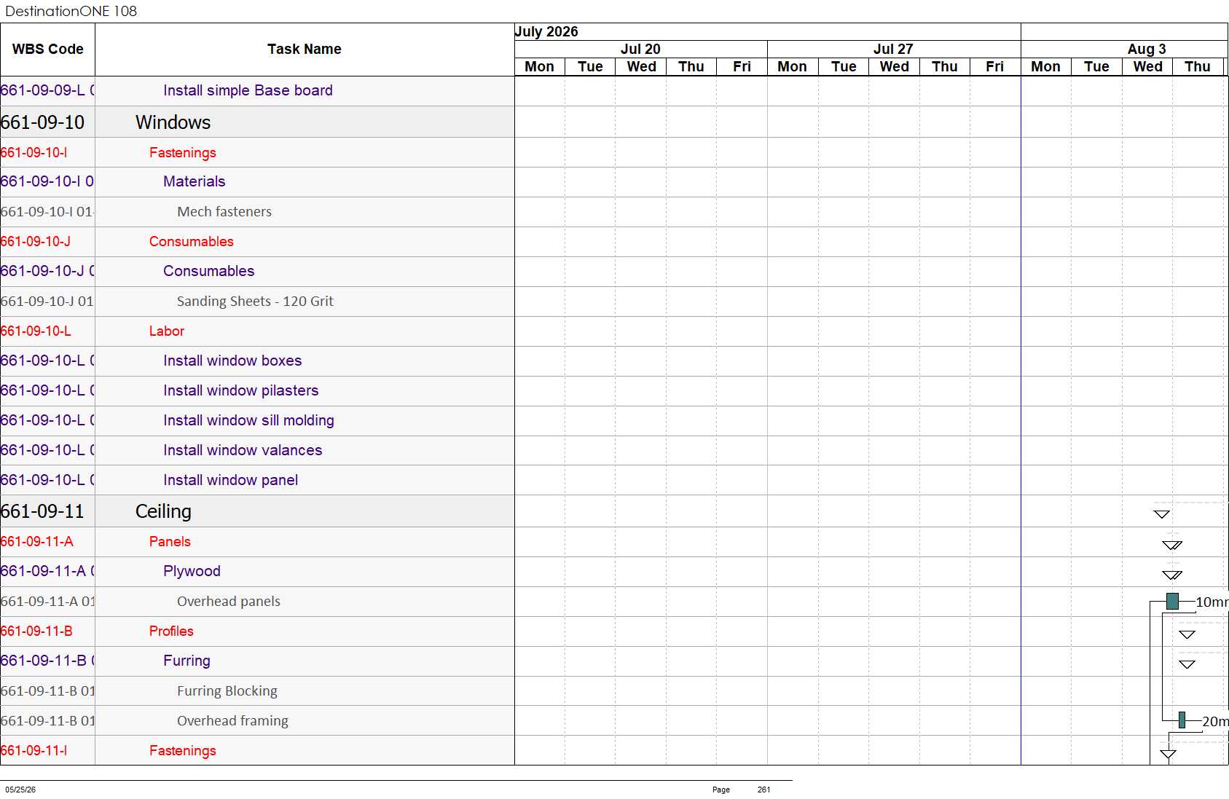Select Overhead panels row
1229x799 pixels.
click(x=257, y=601)
